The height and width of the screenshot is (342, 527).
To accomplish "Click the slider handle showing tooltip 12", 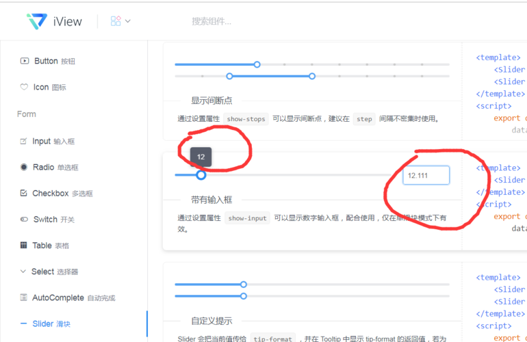I will point(201,175).
